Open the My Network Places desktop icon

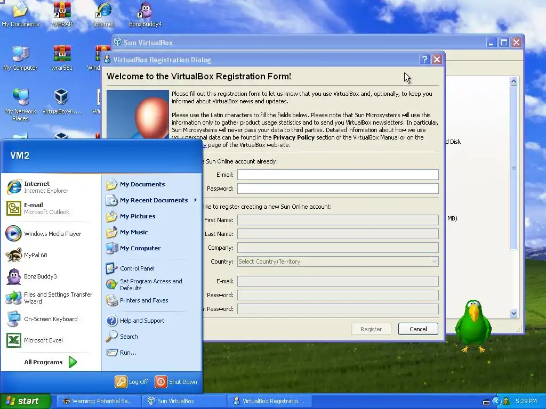pos(21,104)
